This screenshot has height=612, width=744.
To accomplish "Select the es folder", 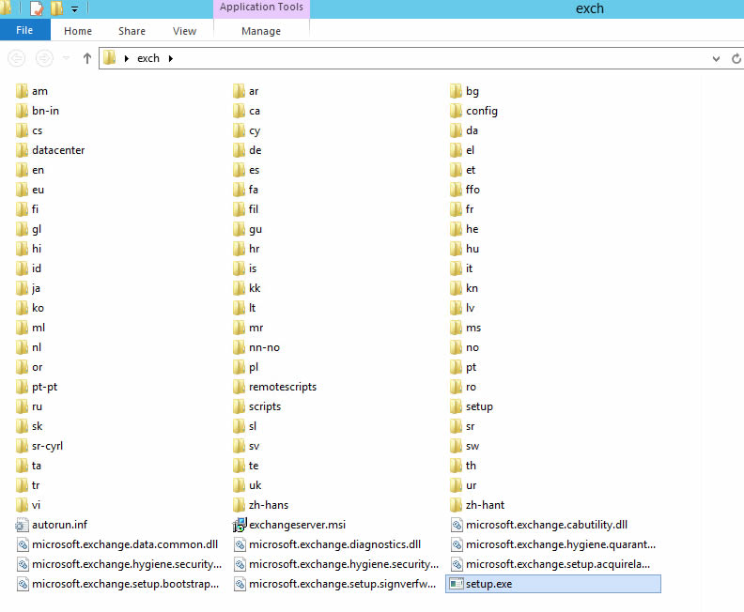I will [247, 170].
